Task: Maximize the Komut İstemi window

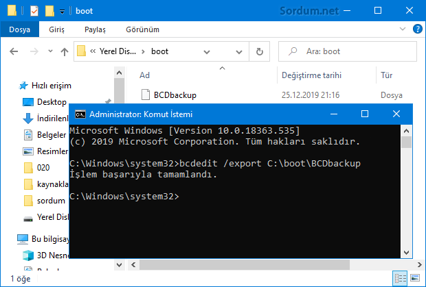Action: coord(365,114)
